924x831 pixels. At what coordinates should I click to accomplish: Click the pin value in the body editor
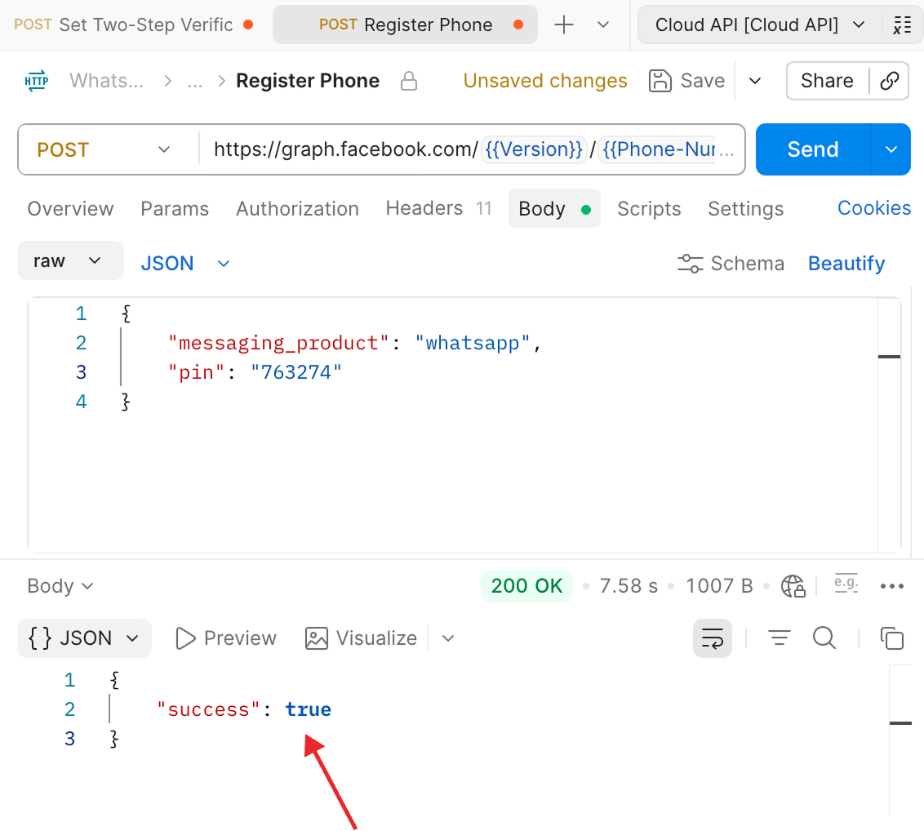pyautogui.click(x=296, y=372)
